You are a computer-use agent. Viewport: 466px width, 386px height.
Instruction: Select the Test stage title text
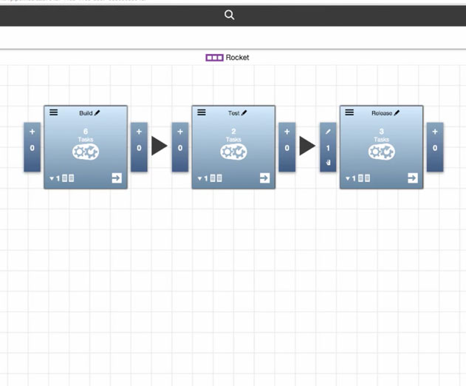(x=233, y=113)
